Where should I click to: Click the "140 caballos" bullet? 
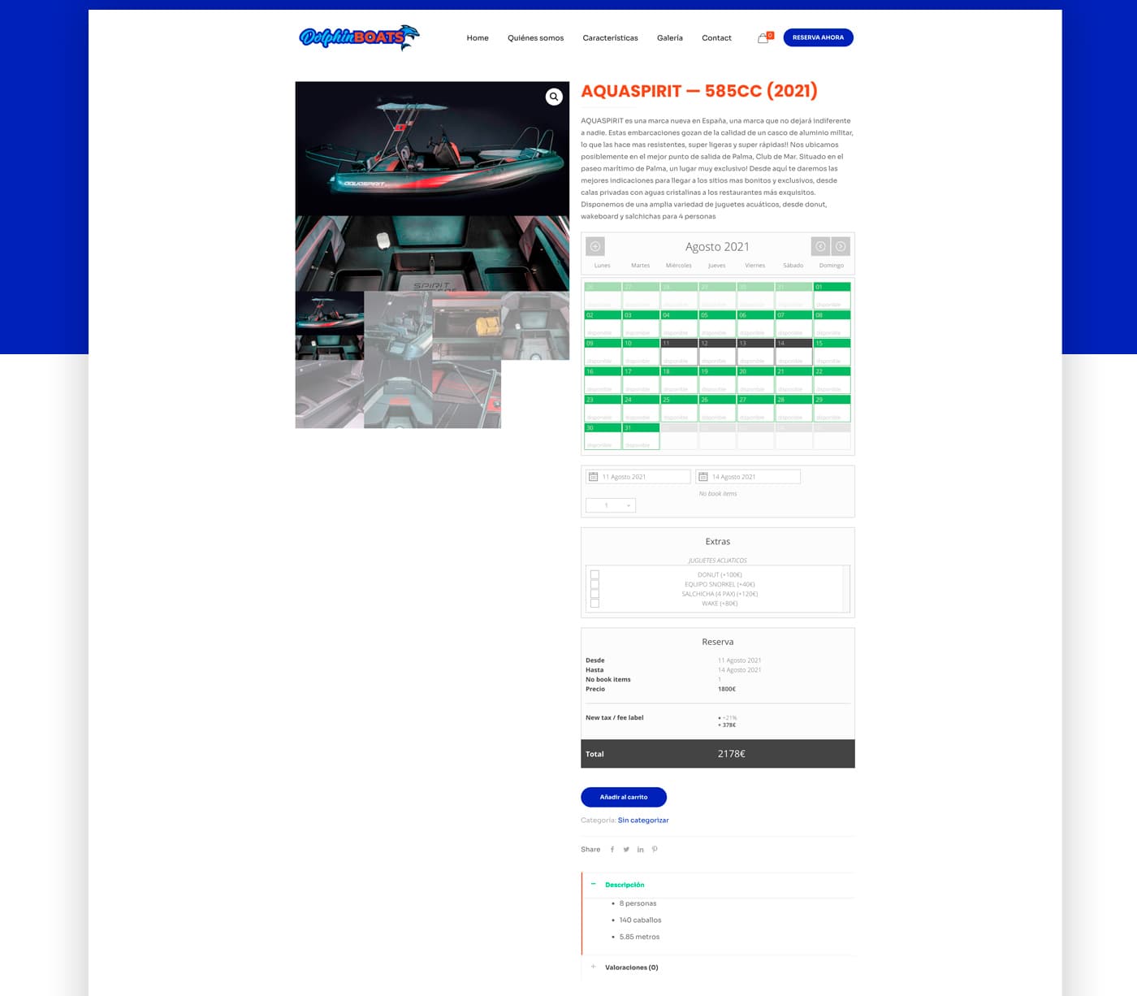point(640,920)
